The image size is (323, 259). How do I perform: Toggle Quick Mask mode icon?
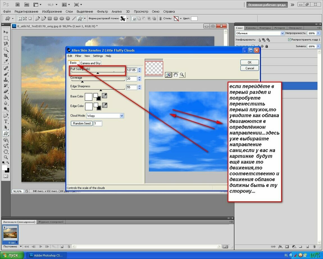pyautogui.click(x=6, y=176)
